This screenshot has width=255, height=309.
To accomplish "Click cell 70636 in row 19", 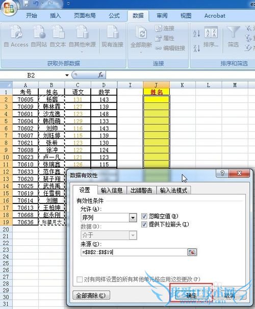I will point(25,222).
